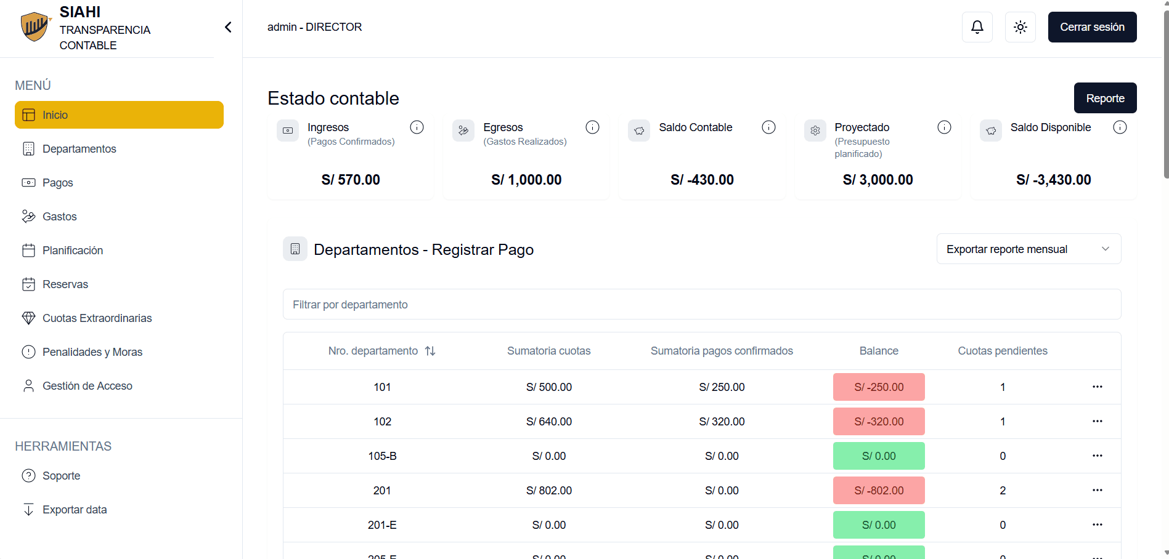Click the Sumatoria cuotas column header
Viewport: 1169px width, 559px height.
tap(548, 351)
